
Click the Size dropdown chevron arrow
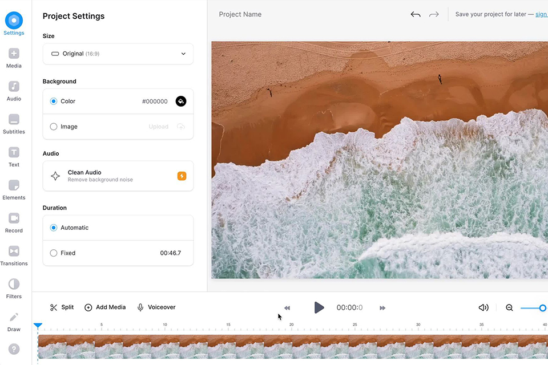[183, 54]
